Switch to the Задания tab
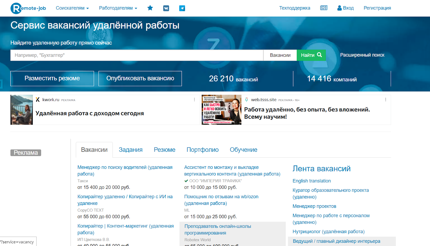430x246 pixels. tap(131, 150)
